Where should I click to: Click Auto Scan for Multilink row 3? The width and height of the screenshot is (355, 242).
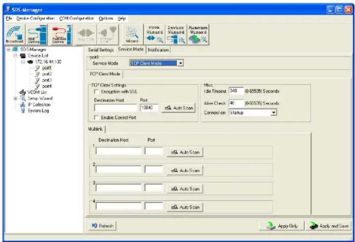[185, 189]
